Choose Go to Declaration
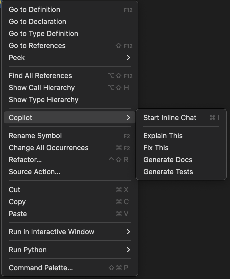 tap(37, 22)
